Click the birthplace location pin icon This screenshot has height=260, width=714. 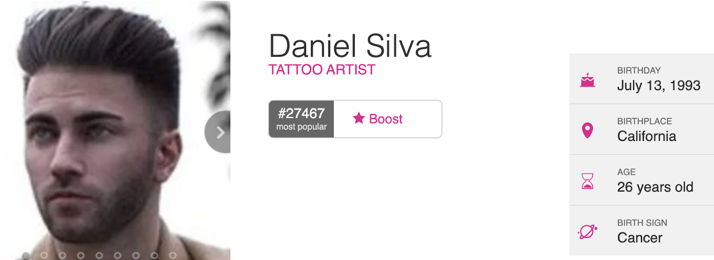588,130
